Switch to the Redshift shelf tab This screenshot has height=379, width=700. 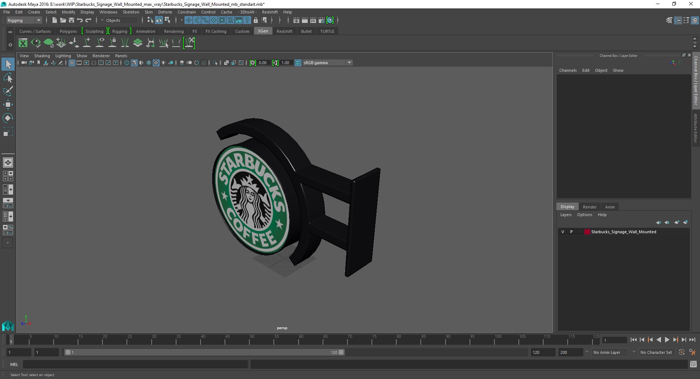[x=284, y=31]
